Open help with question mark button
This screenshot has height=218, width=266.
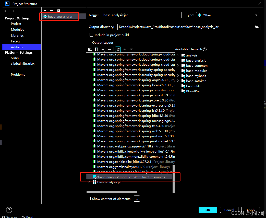coord(9,210)
